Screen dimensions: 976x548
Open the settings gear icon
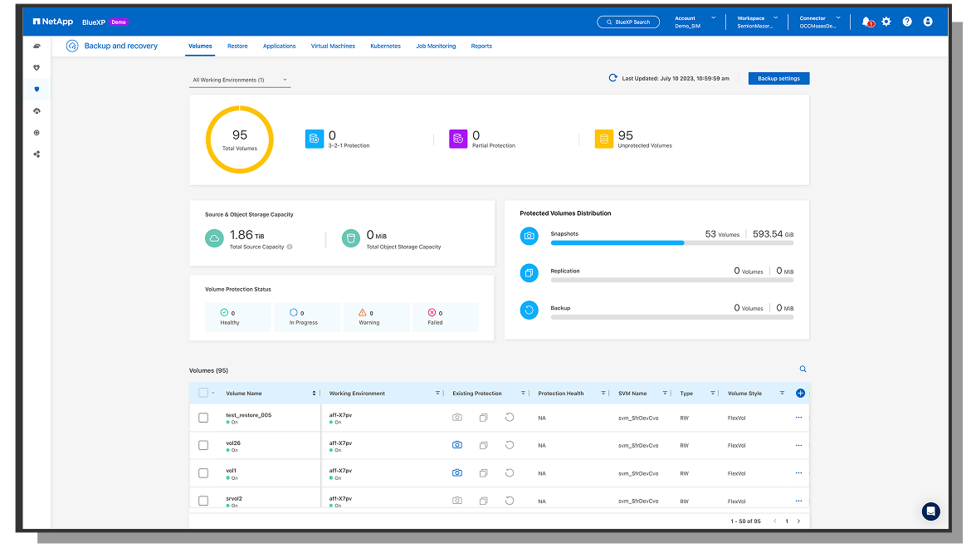point(886,22)
